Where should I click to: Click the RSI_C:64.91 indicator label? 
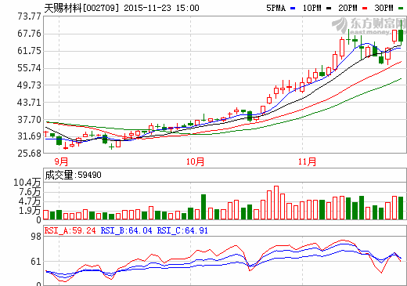(x=182, y=230)
